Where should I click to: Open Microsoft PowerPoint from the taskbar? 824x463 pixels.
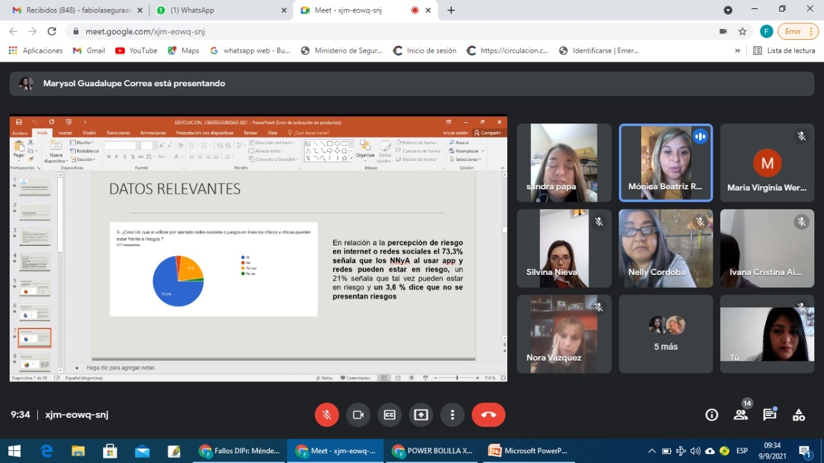pos(528,451)
